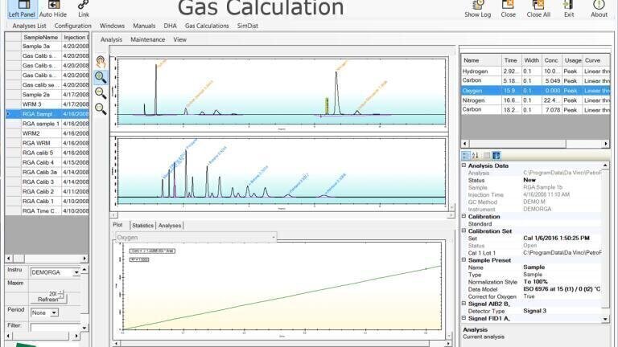The image size is (618, 347).
Task: Select the Hydrogen peak row
Action: coord(536,71)
